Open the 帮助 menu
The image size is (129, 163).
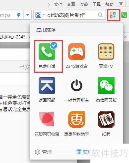point(109,4)
